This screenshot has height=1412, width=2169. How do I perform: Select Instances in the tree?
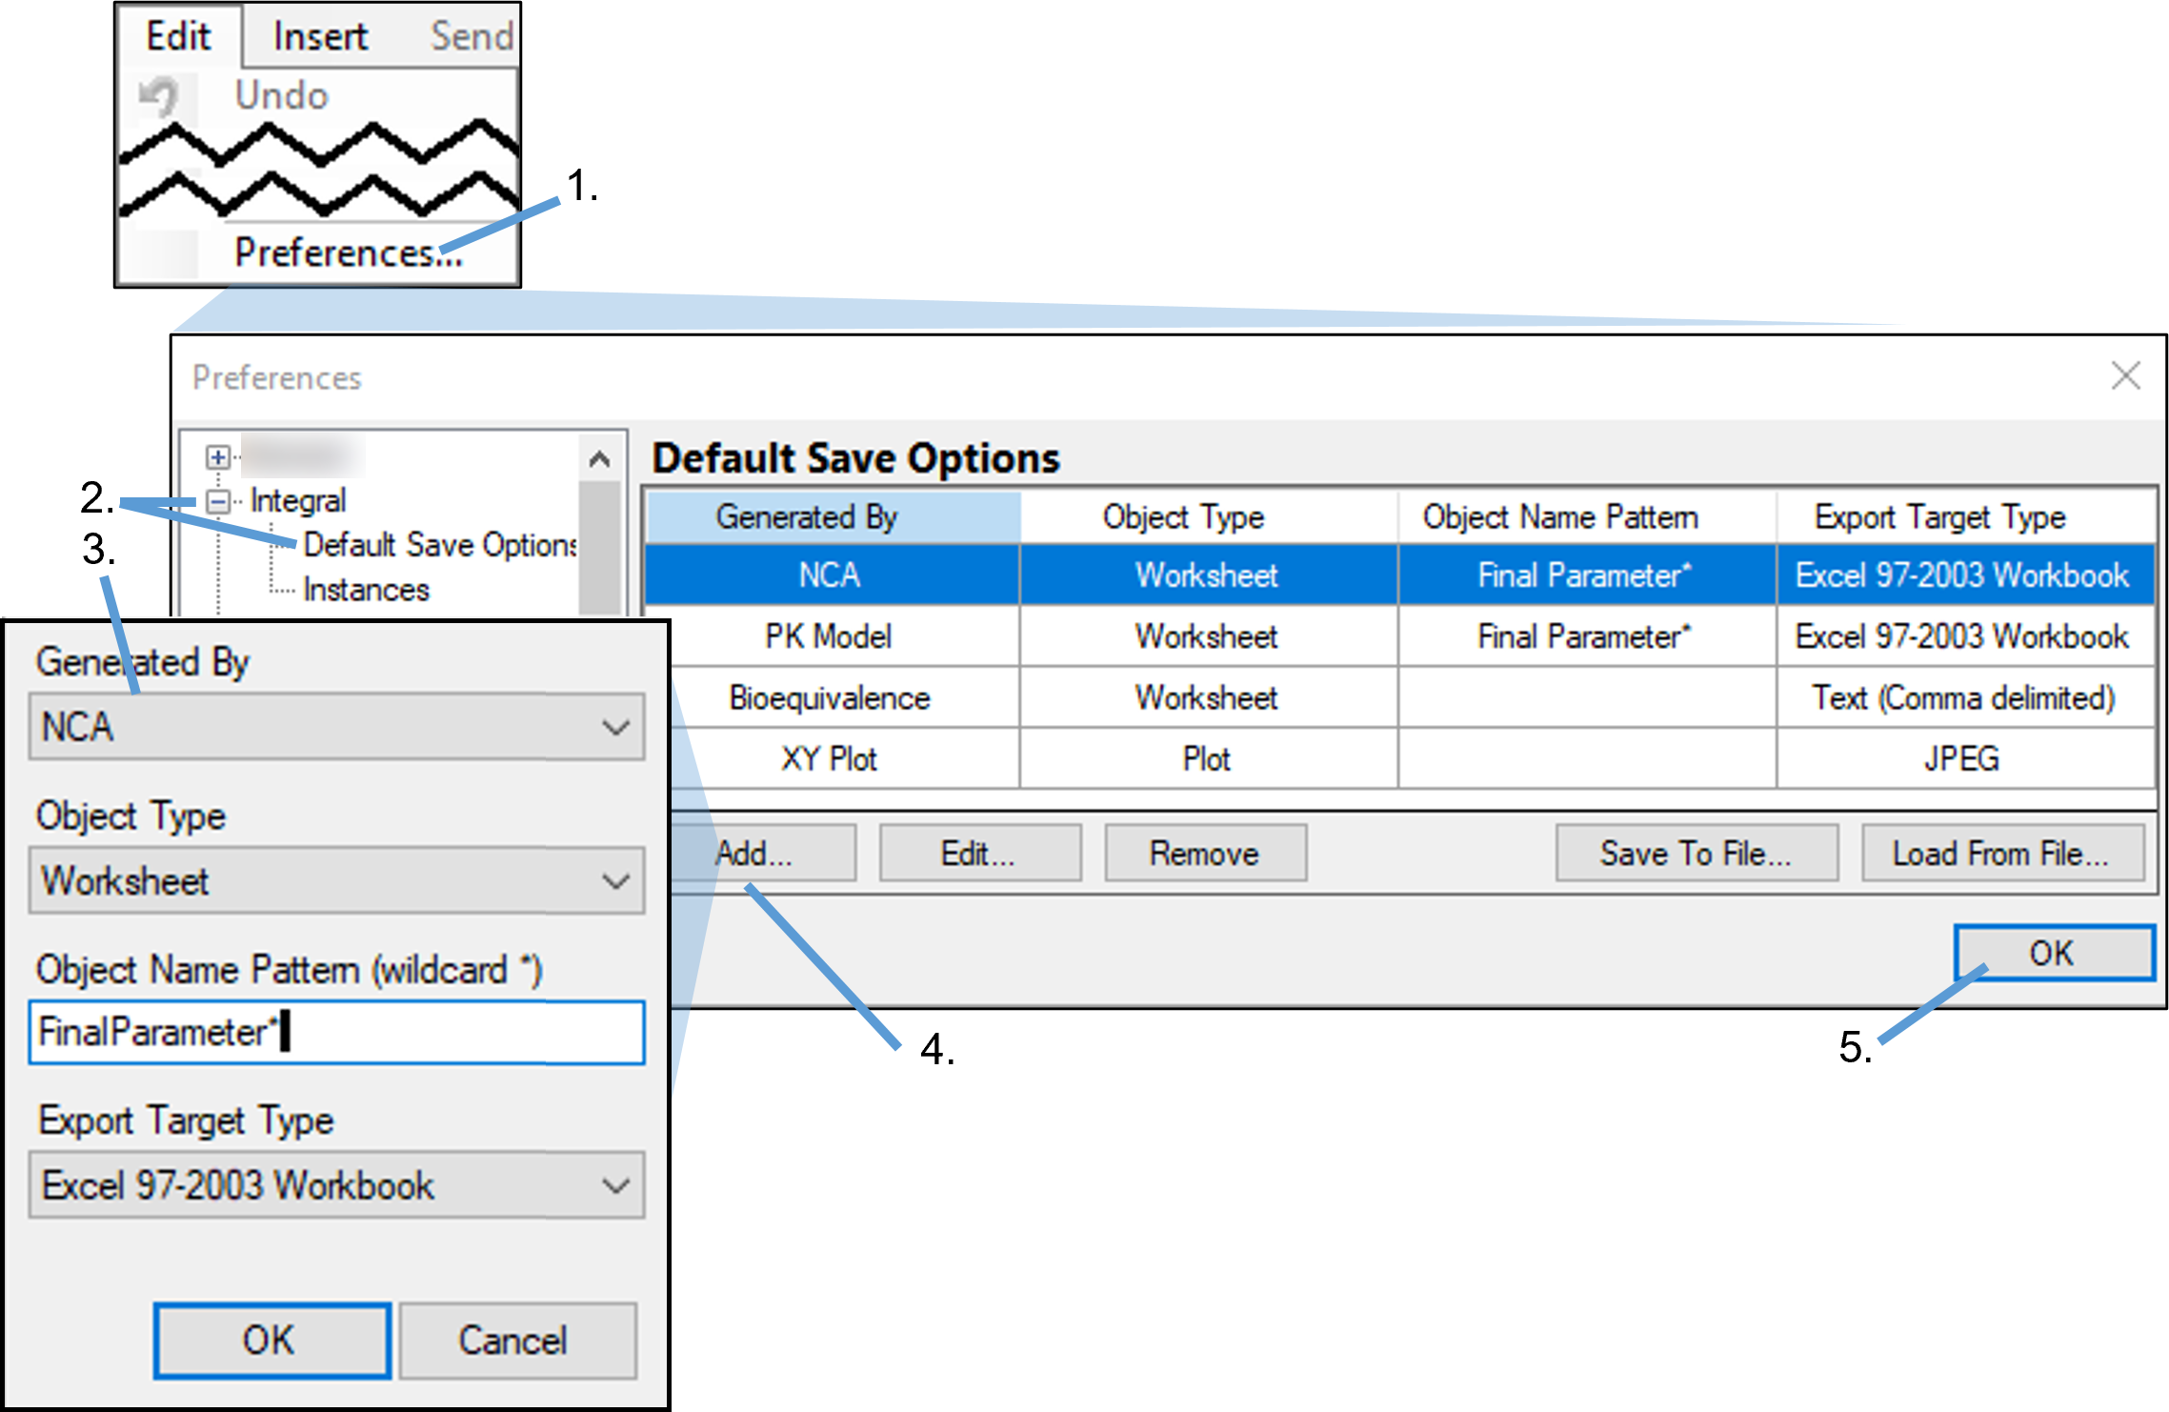(366, 590)
